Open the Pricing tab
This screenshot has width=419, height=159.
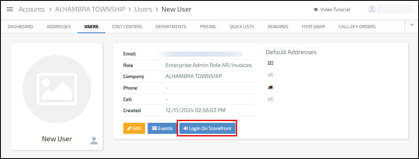pyautogui.click(x=208, y=26)
